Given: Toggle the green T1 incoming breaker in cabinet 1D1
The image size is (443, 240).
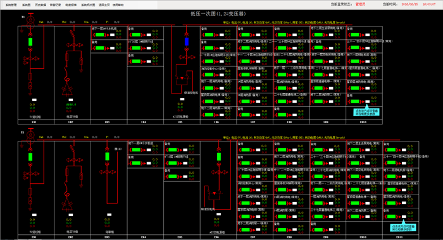Looking at the screenshot, I should (30, 42).
